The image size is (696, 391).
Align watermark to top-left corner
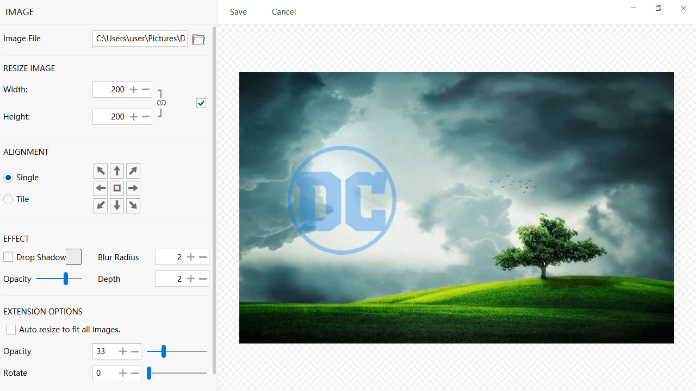(x=101, y=171)
